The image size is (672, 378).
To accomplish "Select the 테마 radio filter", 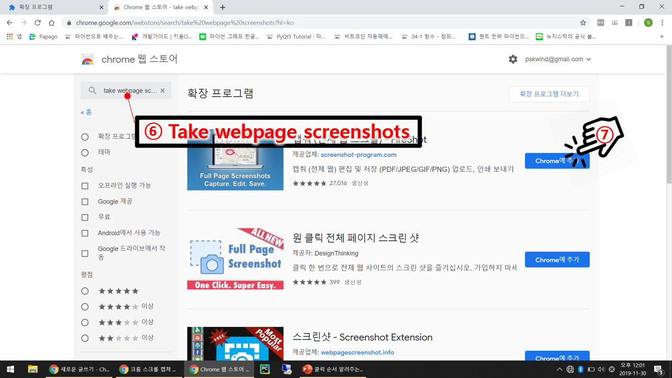I will point(85,153).
